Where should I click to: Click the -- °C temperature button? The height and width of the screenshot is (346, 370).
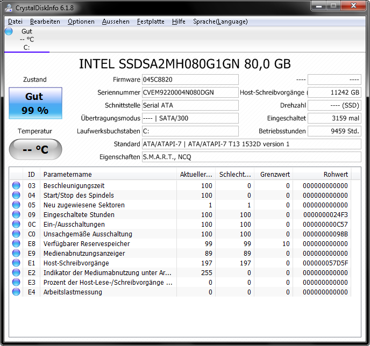35,149
